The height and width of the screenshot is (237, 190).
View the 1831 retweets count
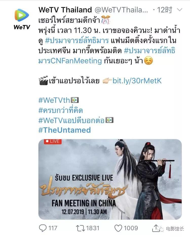coord(93,228)
